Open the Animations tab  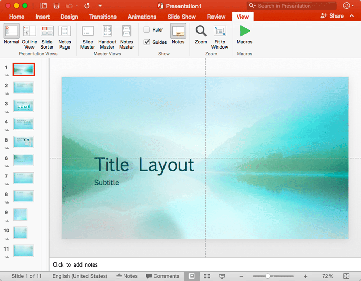(x=142, y=17)
